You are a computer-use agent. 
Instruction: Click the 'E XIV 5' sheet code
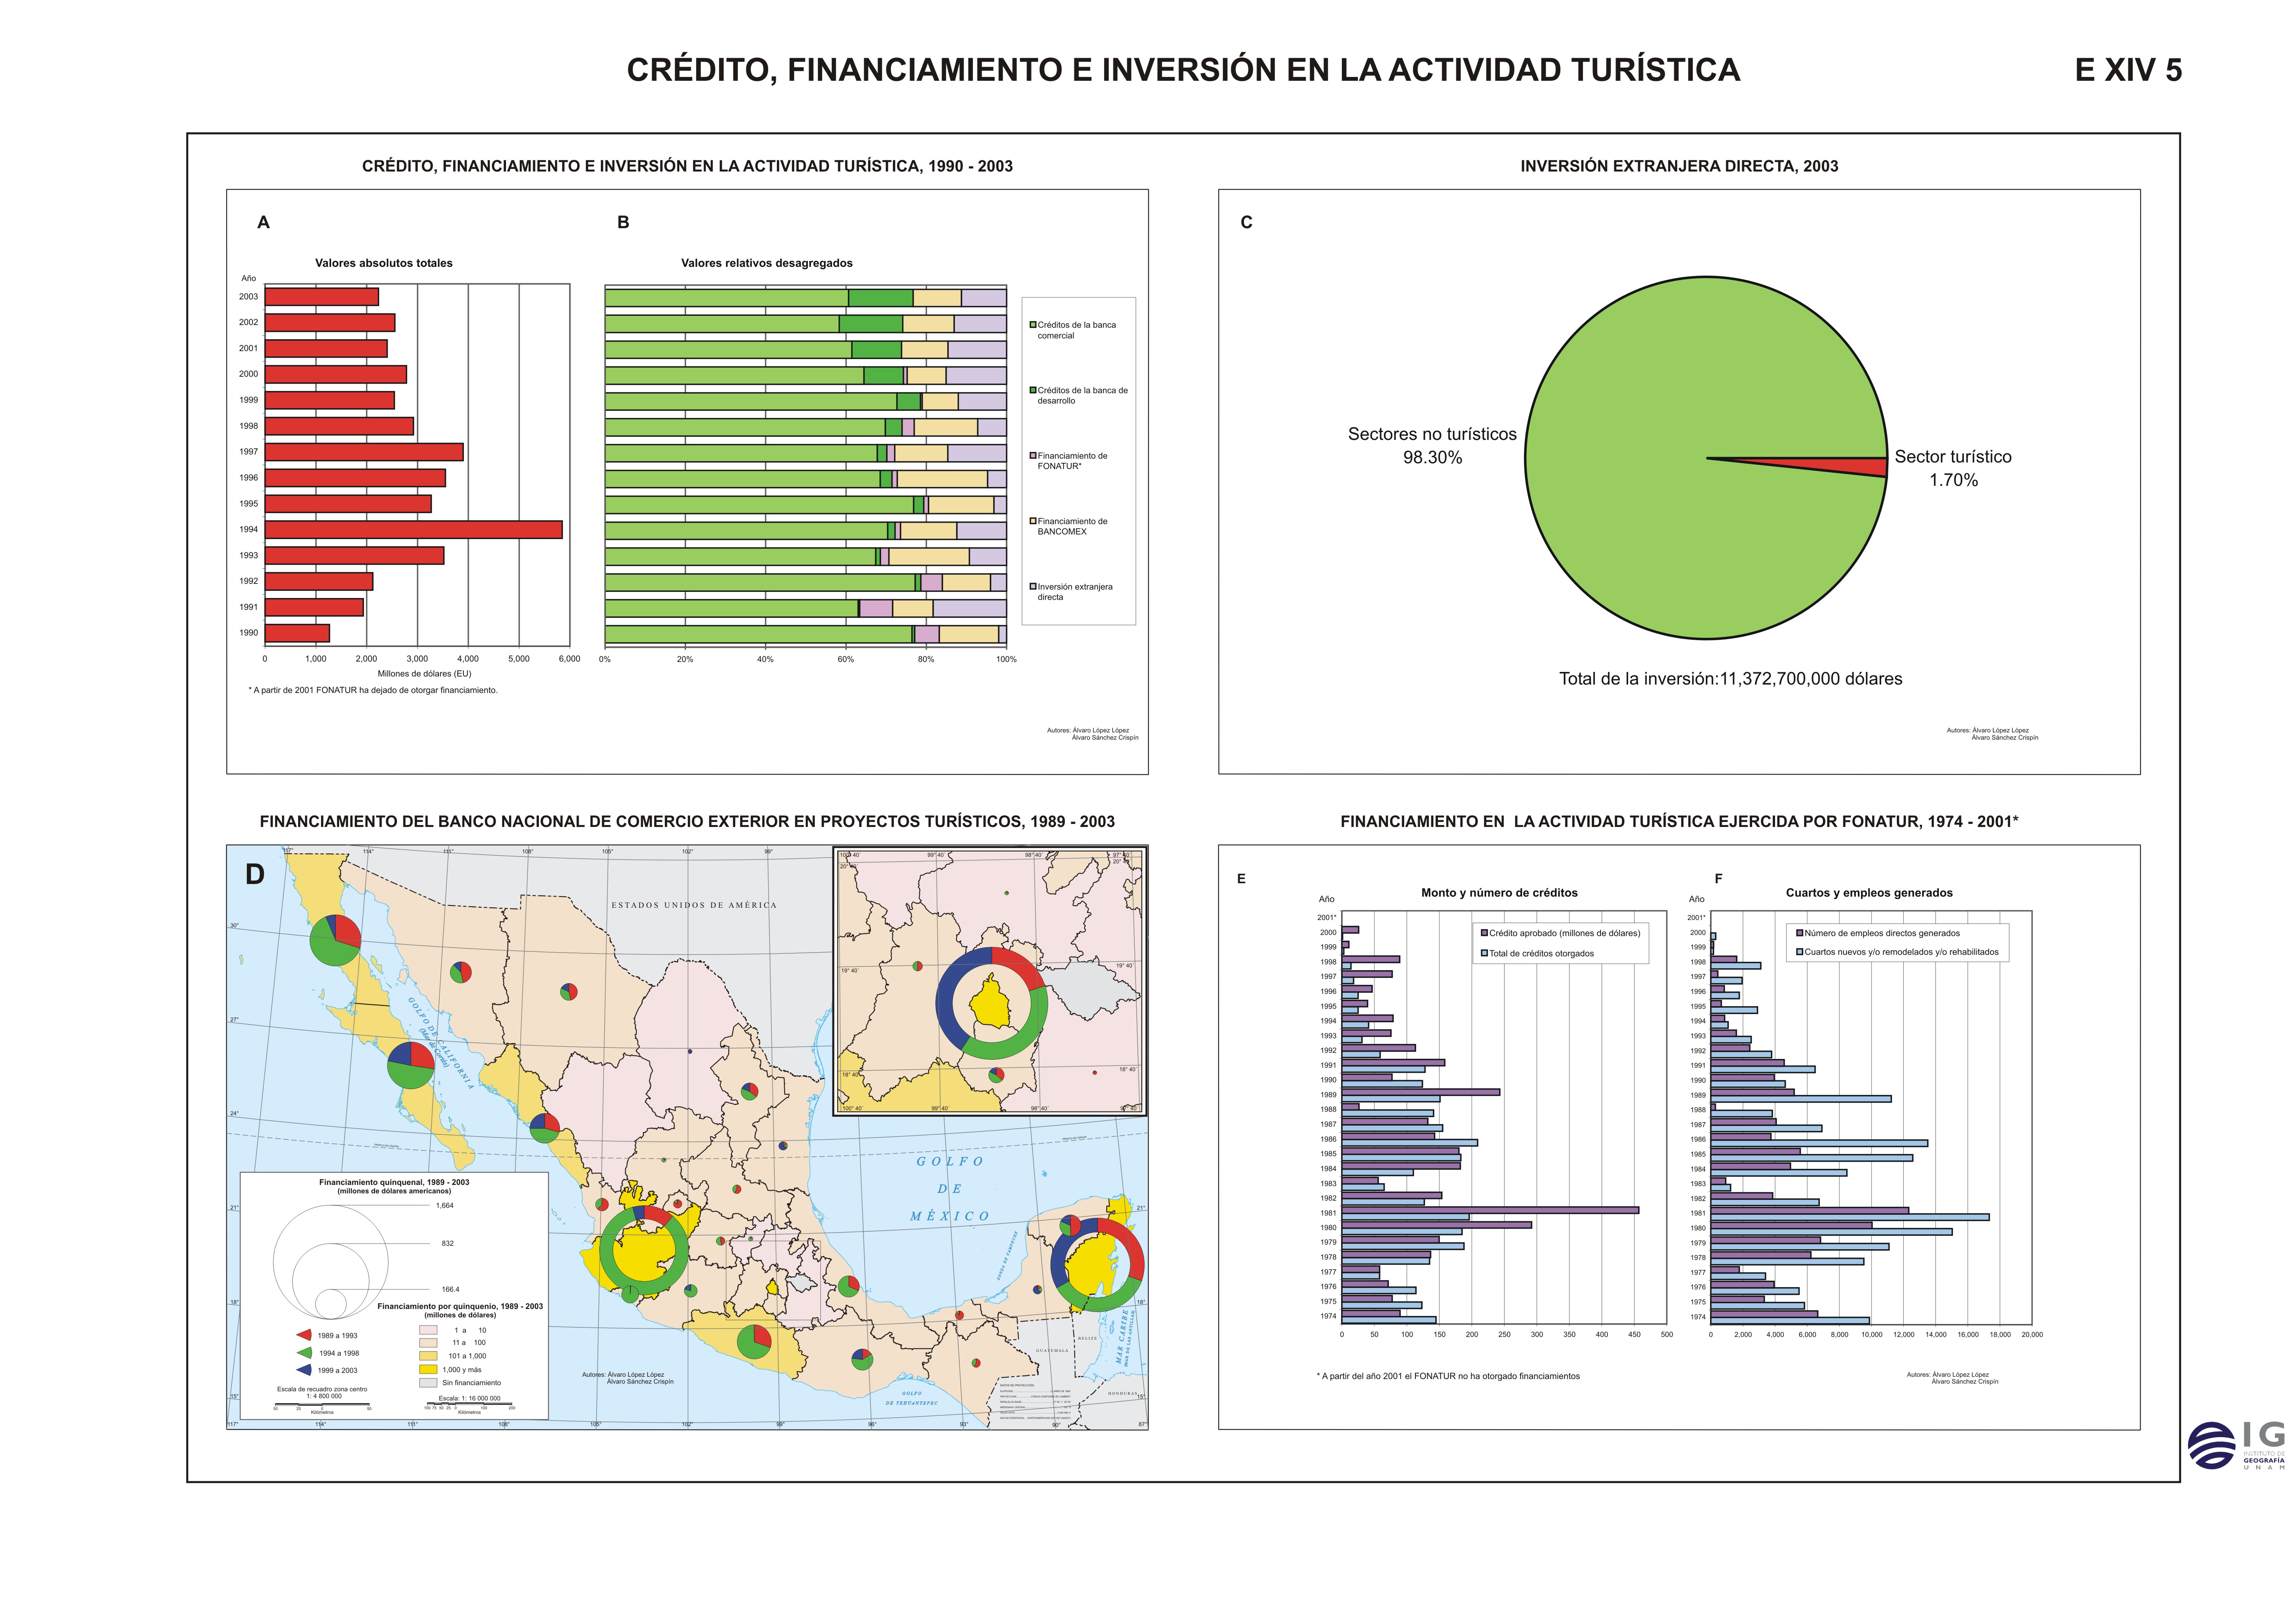pyautogui.click(x=2128, y=70)
